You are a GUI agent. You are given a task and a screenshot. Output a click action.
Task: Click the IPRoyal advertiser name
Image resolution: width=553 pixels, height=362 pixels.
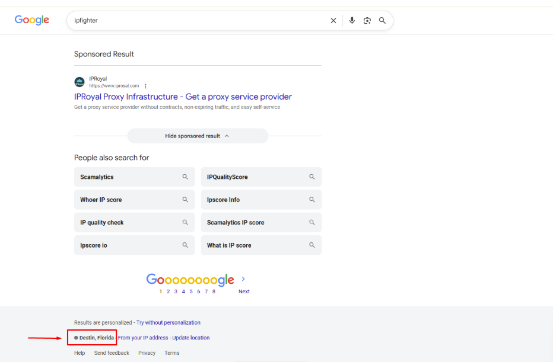click(98, 79)
